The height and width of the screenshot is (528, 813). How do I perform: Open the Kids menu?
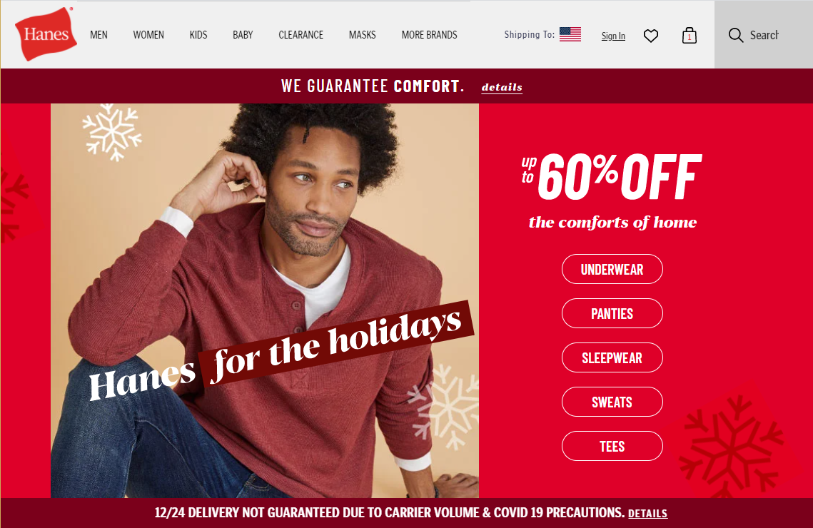[198, 35]
